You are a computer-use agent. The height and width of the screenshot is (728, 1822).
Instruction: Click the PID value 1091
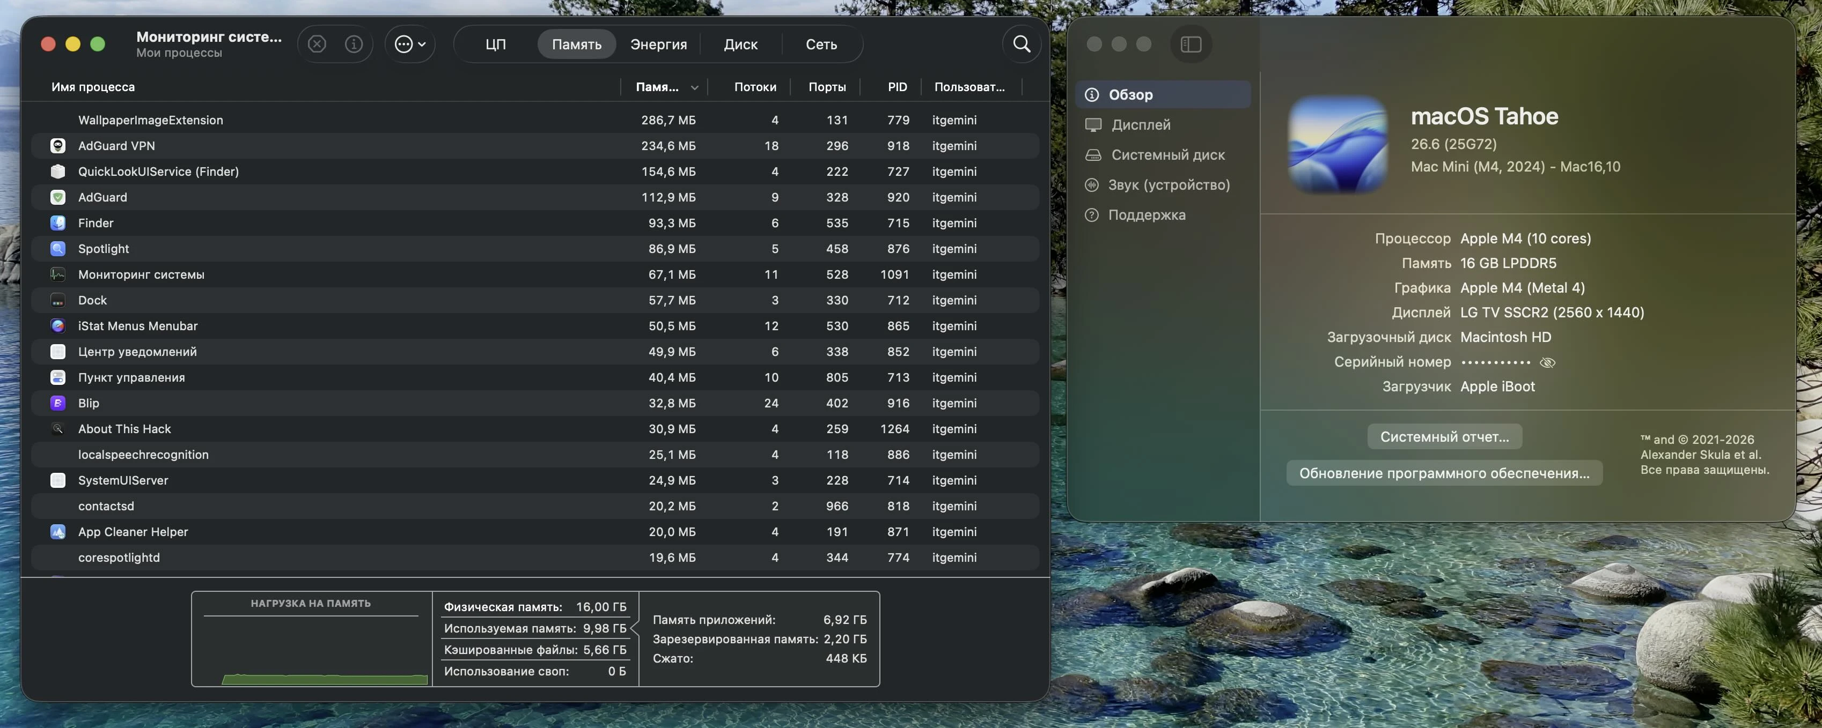click(895, 274)
